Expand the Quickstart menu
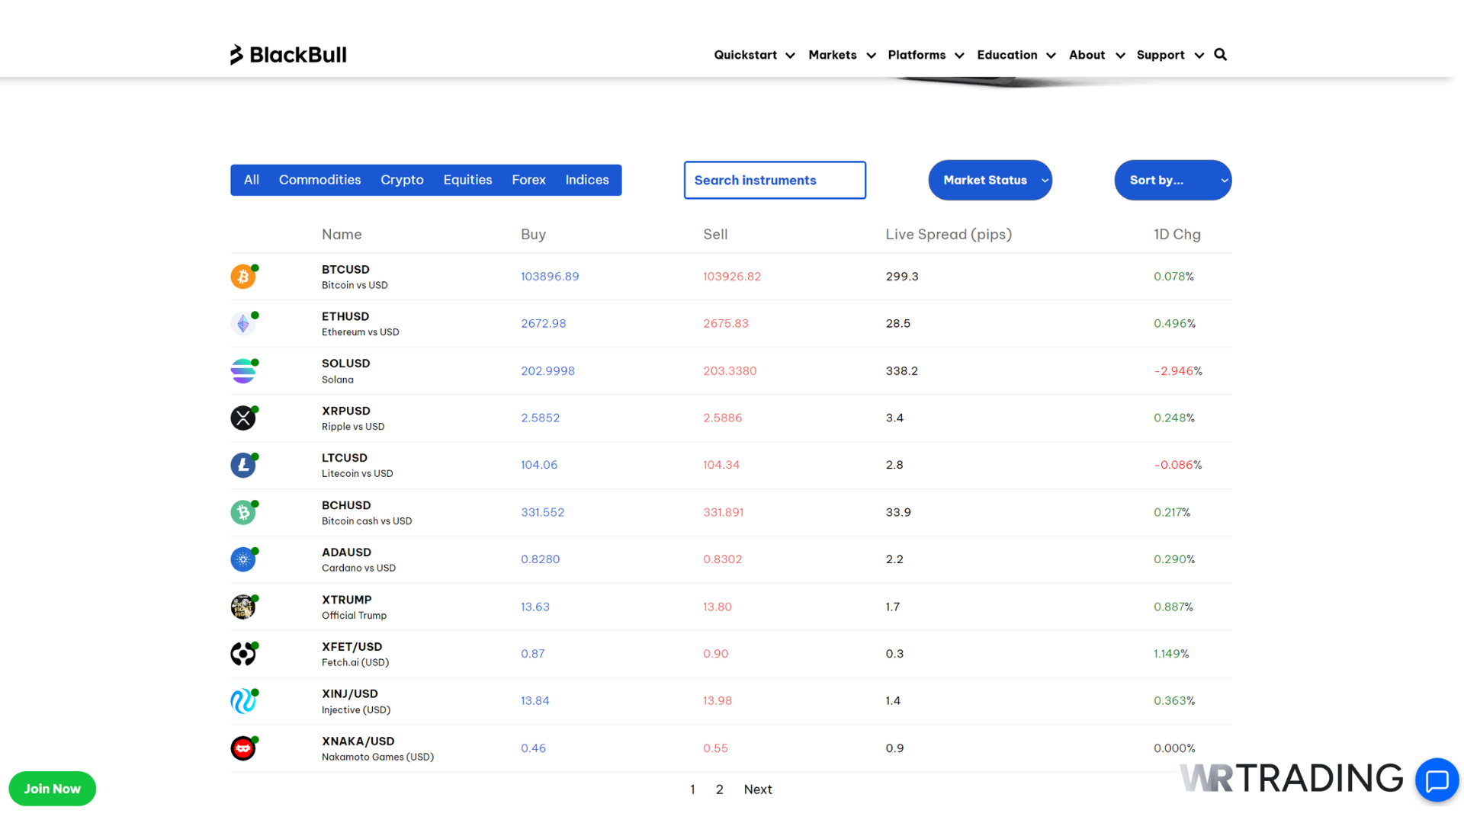 pos(754,55)
